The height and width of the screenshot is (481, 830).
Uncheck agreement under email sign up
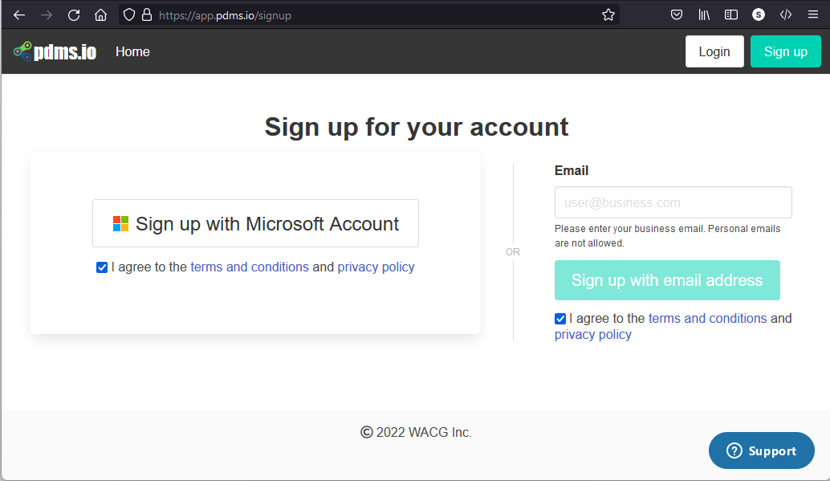[x=560, y=319]
